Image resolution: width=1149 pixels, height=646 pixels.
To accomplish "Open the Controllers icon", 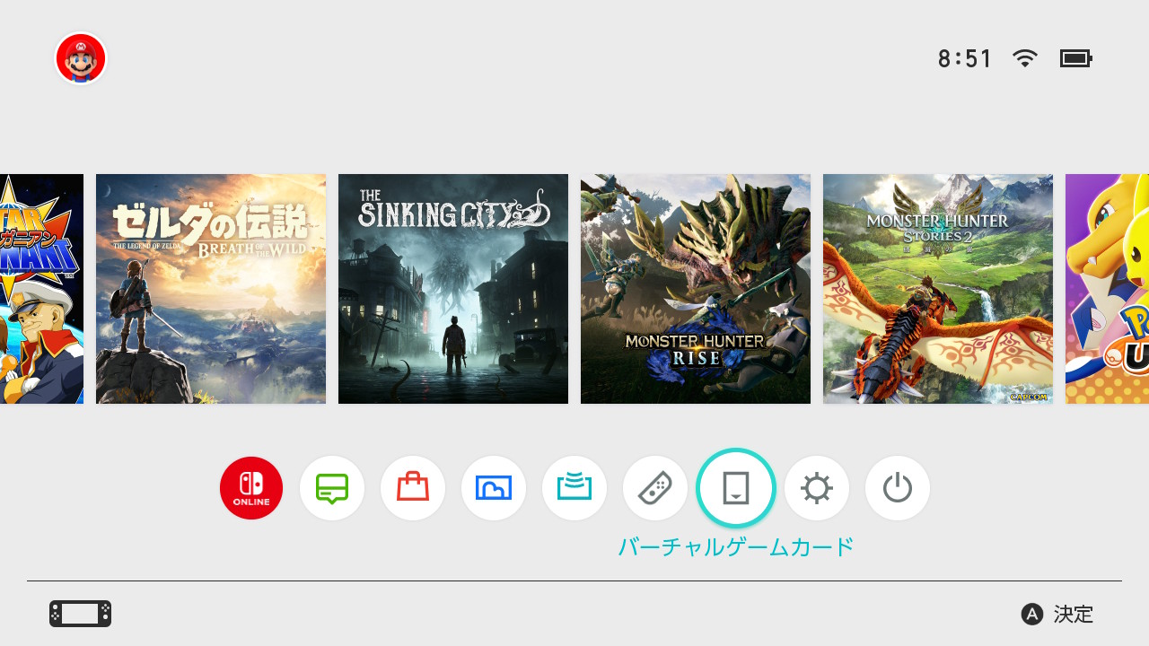I will pos(655,488).
